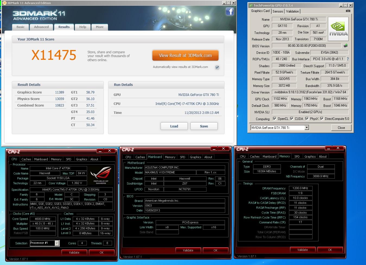The height and width of the screenshot is (265, 366).
Task: Click OK in the left CPU-Z window
Action: coord(101,252)
